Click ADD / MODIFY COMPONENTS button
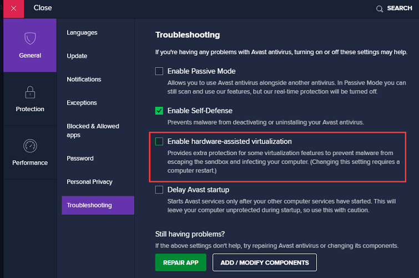The height and width of the screenshot is (278, 419). [x=265, y=262]
